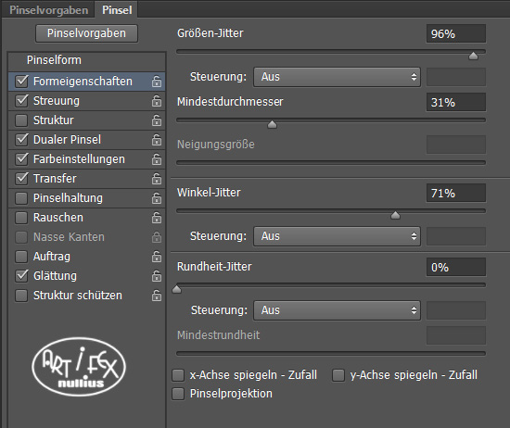Enable x-Achse spiegeln - Zufall checkbox
This screenshot has width=510, height=428.
[178, 375]
